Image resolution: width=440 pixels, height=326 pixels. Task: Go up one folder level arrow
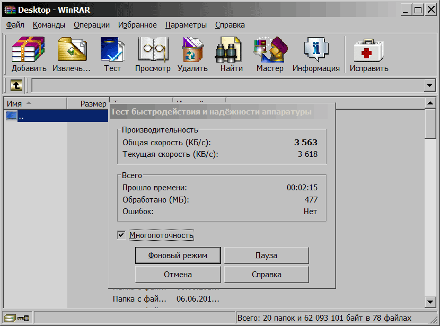point(16,85)
